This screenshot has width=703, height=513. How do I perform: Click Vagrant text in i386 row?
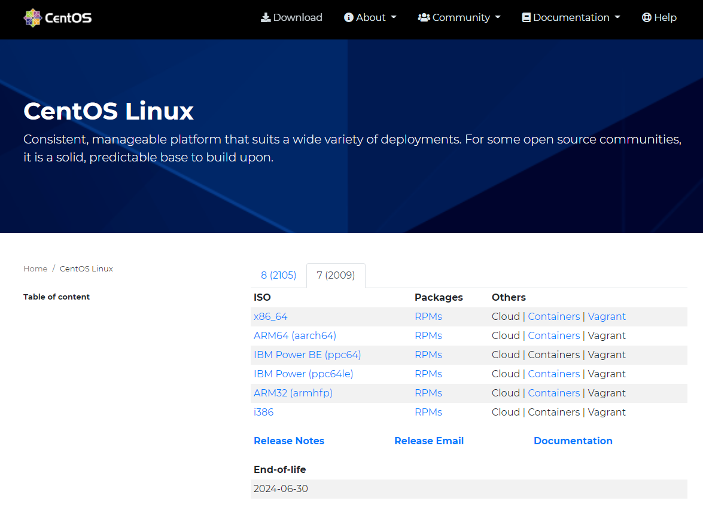[x=607, y=412]
